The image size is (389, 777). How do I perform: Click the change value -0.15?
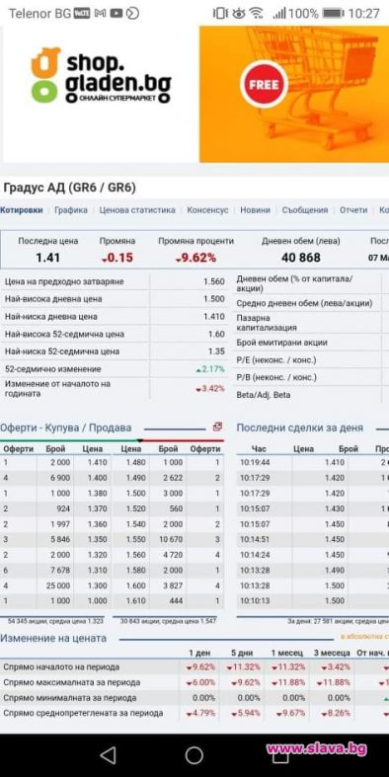tap(117, 258)
